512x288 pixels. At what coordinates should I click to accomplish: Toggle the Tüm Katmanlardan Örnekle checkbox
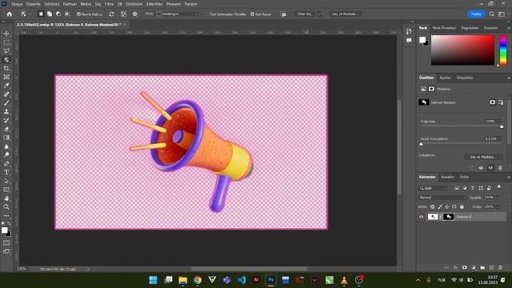[x=206, y=14]
